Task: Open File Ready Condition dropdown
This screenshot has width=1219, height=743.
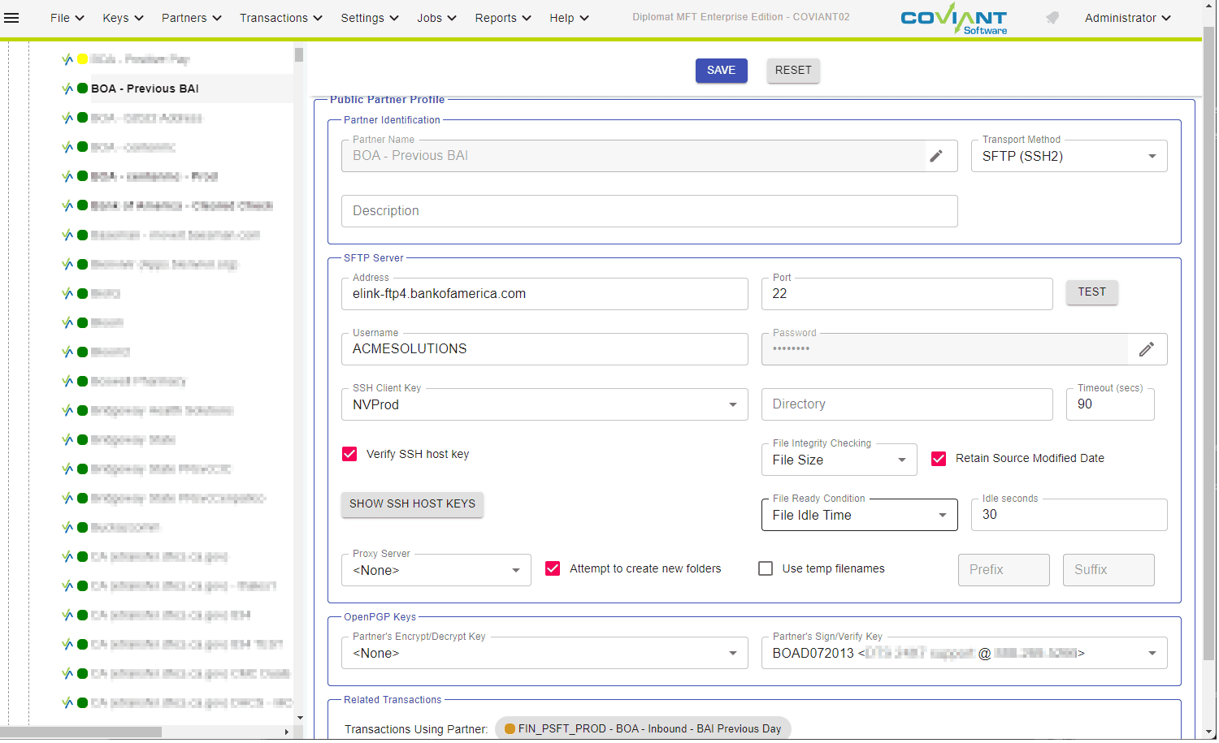Action: (x=859, y=515)
